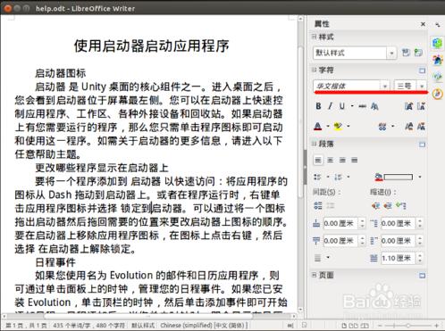Click the increase indent icon
445x331 pixels.
pyautogui.click(x=375, y=205)
